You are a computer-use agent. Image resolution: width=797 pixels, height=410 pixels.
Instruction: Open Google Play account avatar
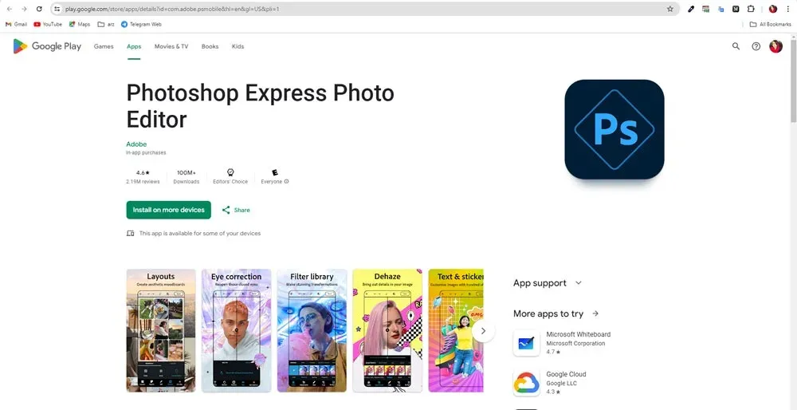click(775, 46)
